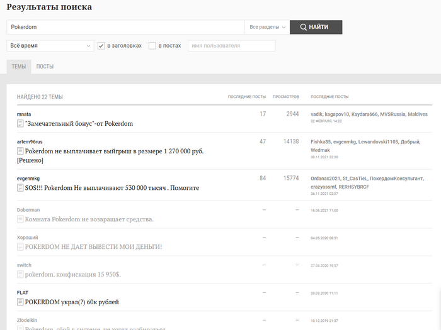The height and width of the screenshot is (330, 441).
Task: Open the Хороший author profile
Action: (x=27, y=238)
